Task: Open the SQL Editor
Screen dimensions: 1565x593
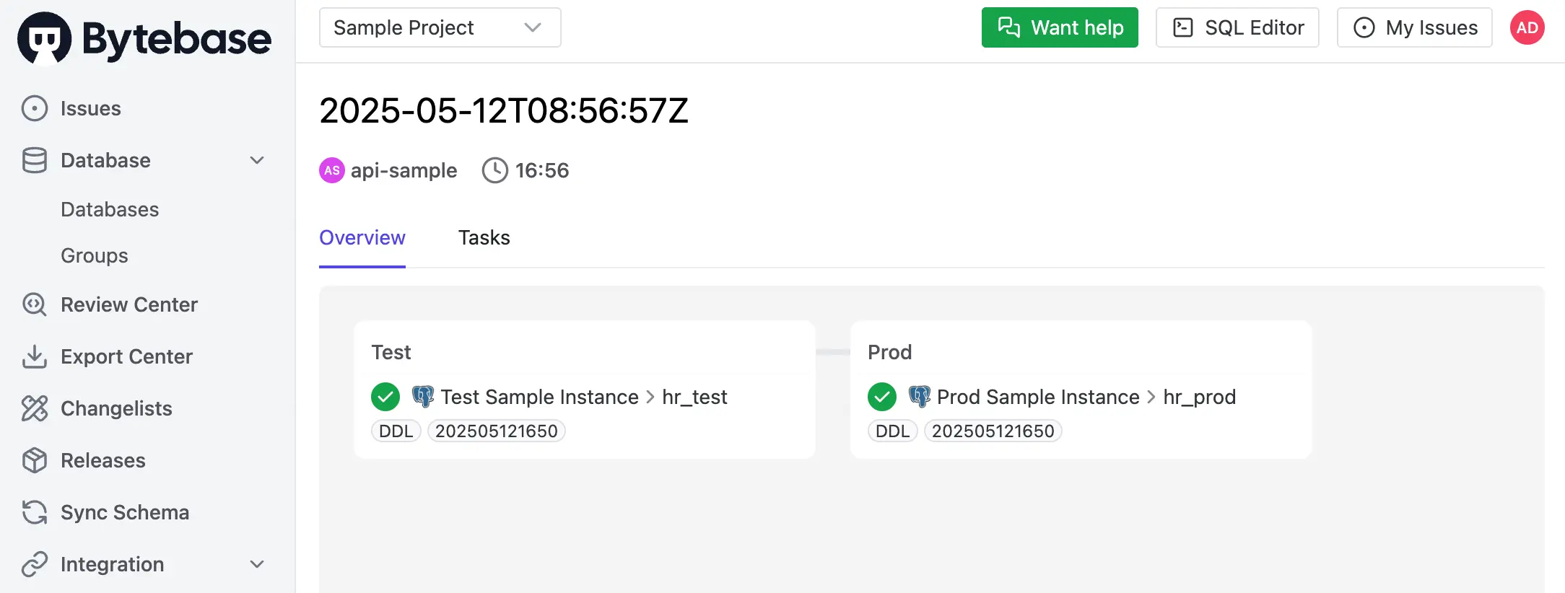Action: [1237, 27]
